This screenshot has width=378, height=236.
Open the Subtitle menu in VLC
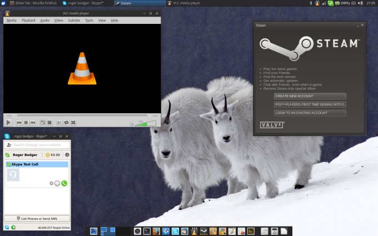click(x=74, y=21)
